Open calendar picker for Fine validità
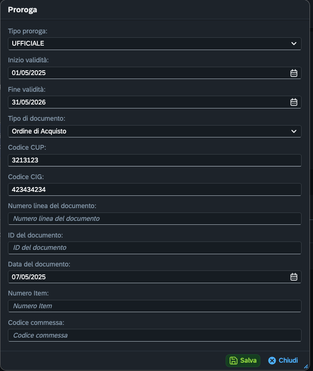The width and height of the screenshot is (313, 371). tap(294, 102)
